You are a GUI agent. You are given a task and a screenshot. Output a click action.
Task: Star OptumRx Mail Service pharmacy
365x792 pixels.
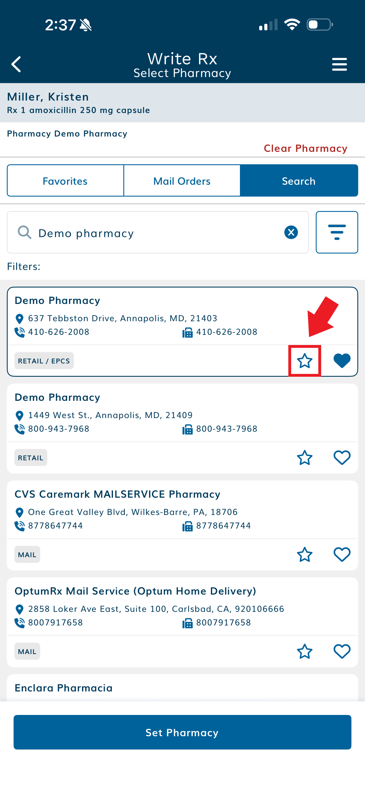pyautogui.click(x=304, y=651)
